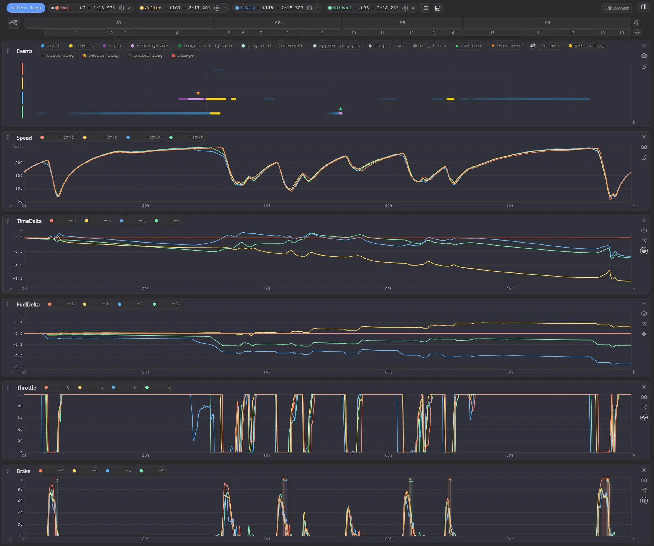Select sector S4 segment
Viewport: 654px width, 546px height.
(x=547, y=23)
